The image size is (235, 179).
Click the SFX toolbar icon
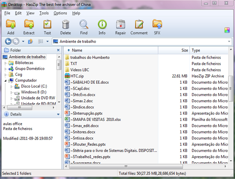tap(157, 24)
